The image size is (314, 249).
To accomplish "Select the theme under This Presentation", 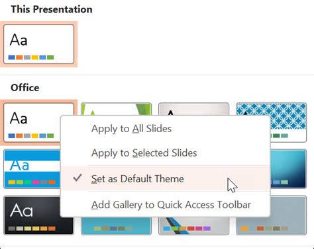I will point(38,44).
